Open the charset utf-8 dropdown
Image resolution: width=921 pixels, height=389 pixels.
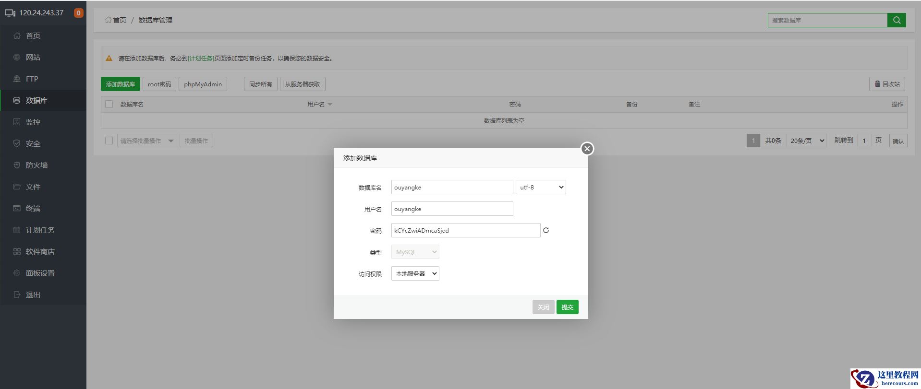tap(541, 187)
